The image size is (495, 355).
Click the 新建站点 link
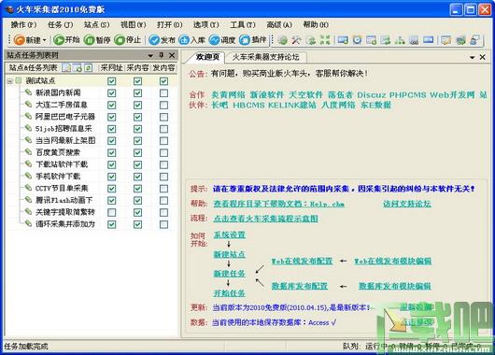(230, 254)
